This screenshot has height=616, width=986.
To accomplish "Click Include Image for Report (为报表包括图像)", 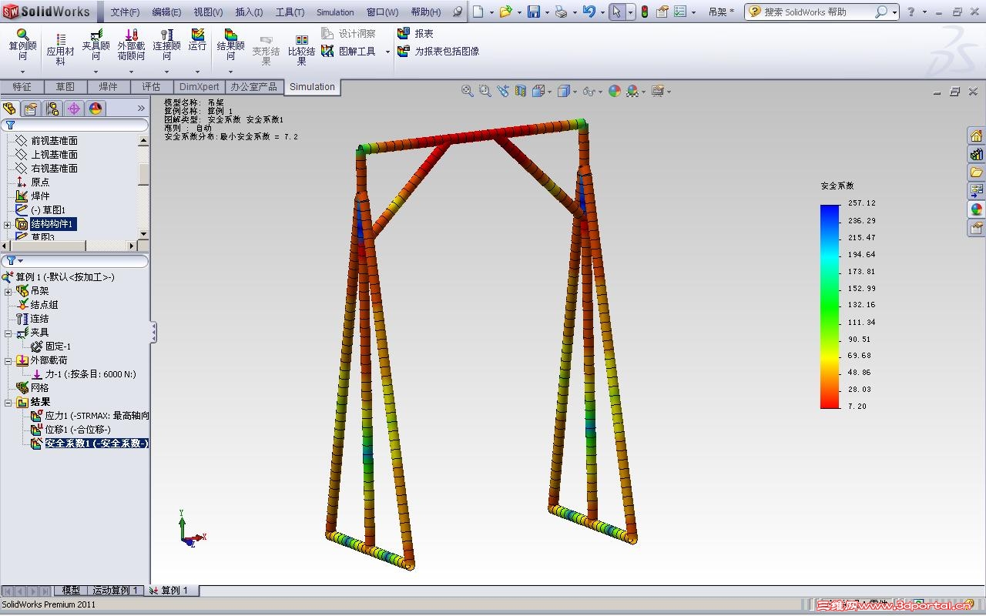I will click(x=438, y=52).
